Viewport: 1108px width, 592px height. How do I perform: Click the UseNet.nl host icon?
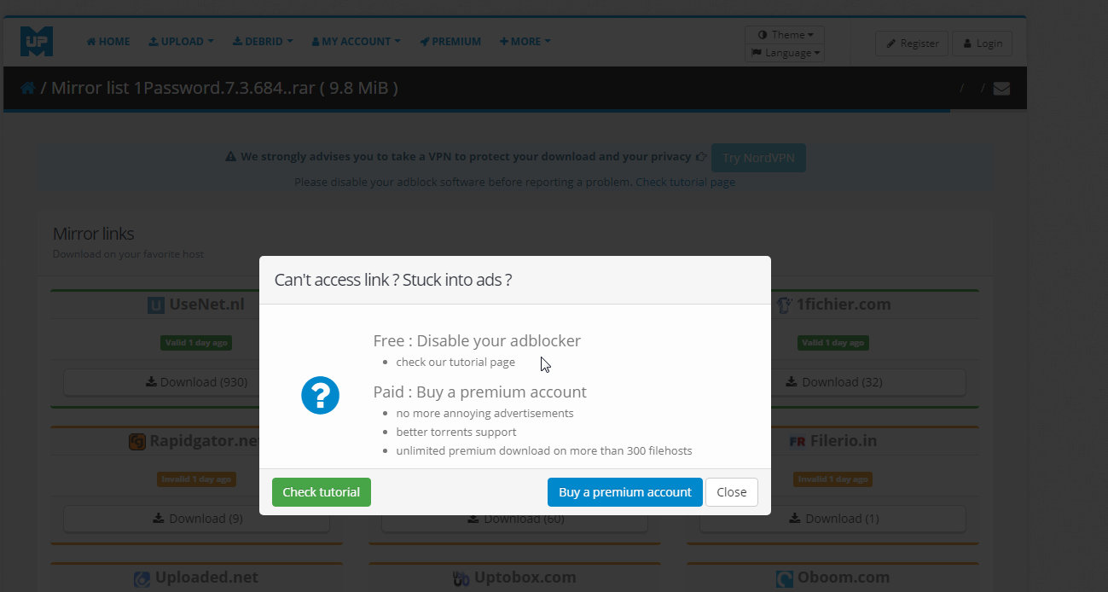156,305
